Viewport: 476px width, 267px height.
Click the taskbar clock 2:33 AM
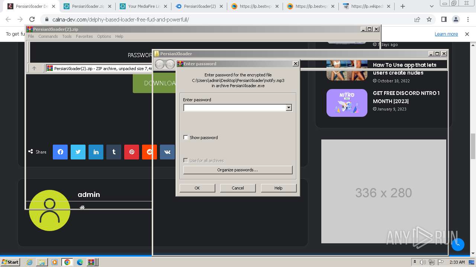point(457,262)
